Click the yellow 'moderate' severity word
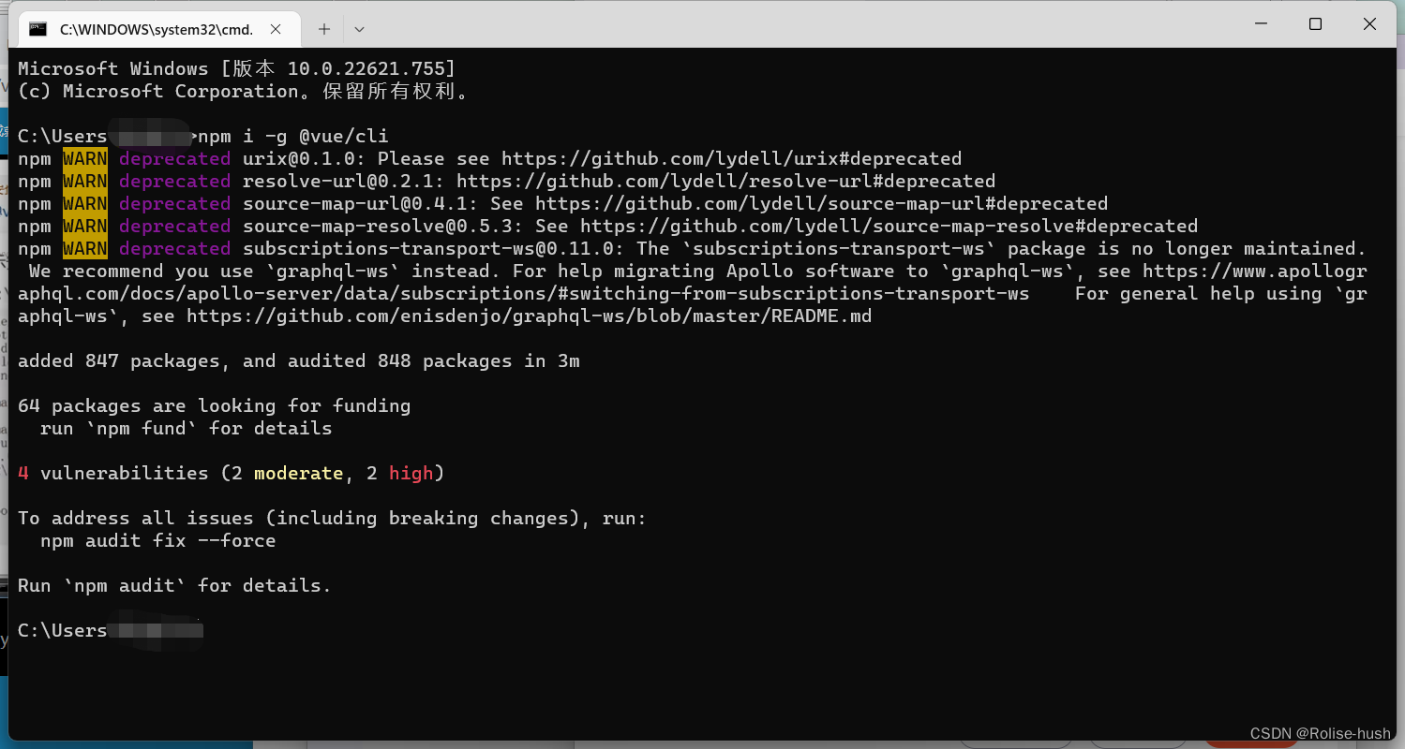The height and width of the screenshot is (749, 1405). pos(298,473)
